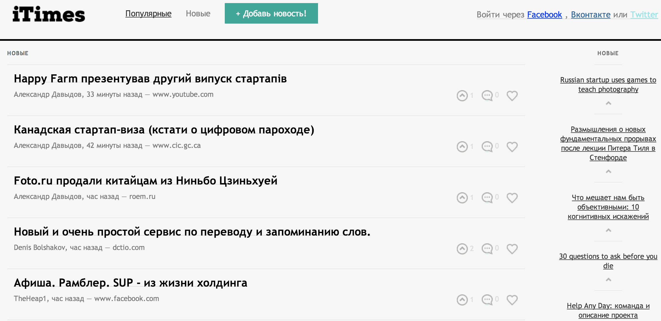Click source roem.ru text
Image resolution: width=661 pixels, height=321 pixels.
[142, 197]
